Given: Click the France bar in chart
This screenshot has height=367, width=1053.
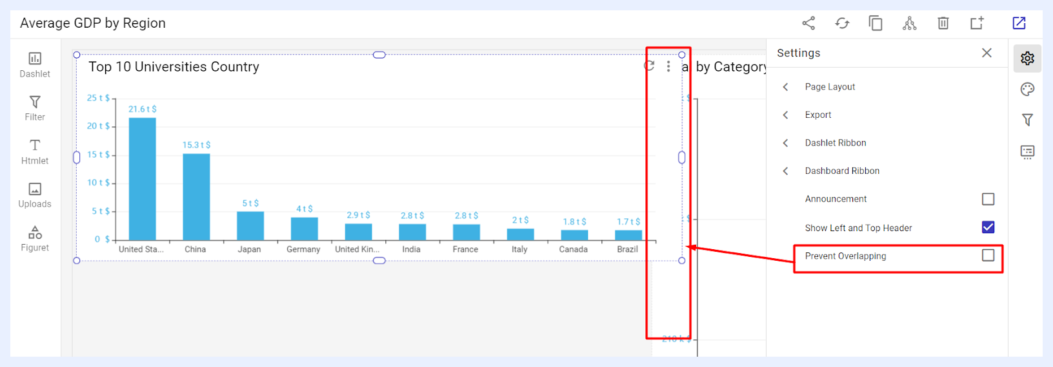Looking at the screenshot, I should click(466, 232).
